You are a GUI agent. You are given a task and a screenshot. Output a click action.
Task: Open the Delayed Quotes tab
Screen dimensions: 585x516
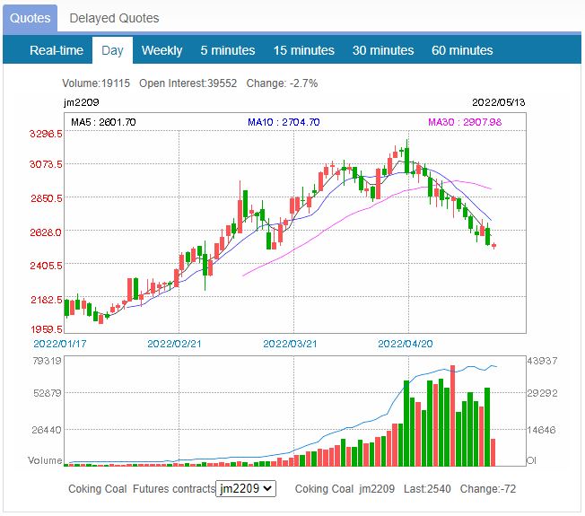(114, 18)
